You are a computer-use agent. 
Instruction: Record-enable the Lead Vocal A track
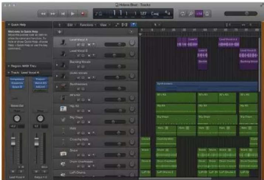(89, 45)
